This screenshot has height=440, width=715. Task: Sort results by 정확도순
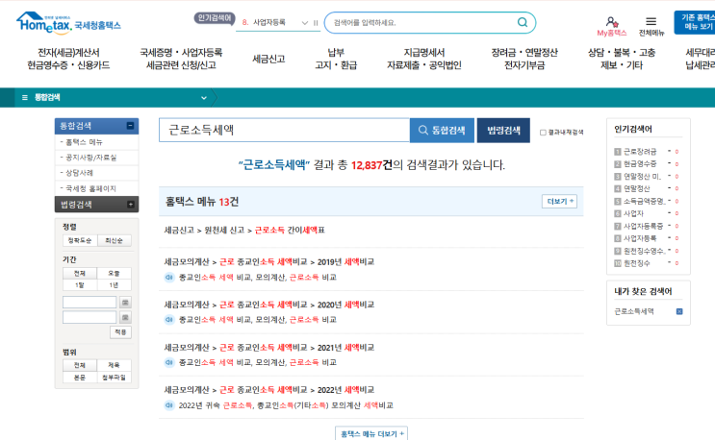80,240
